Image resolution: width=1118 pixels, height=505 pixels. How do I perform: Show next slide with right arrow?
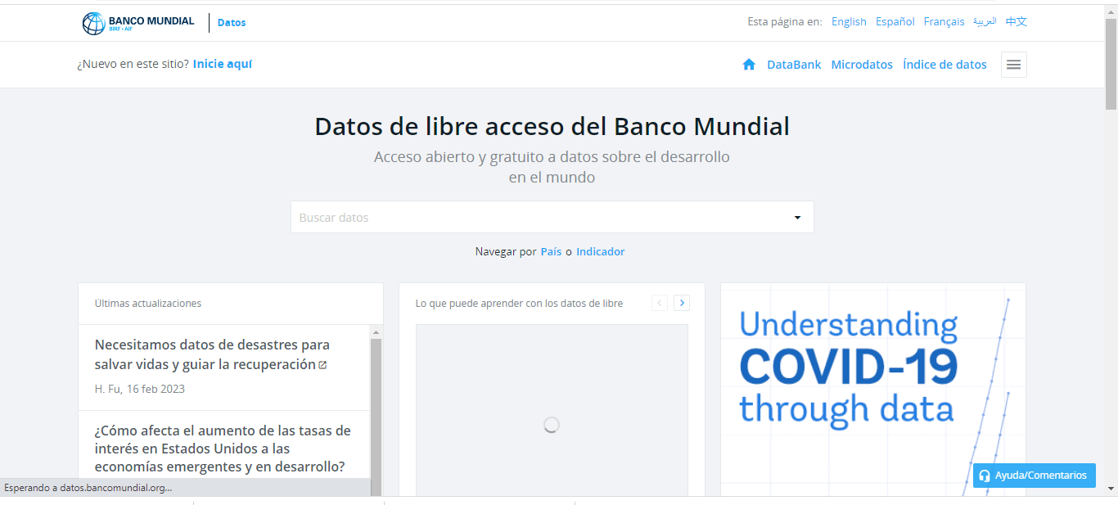682,303
